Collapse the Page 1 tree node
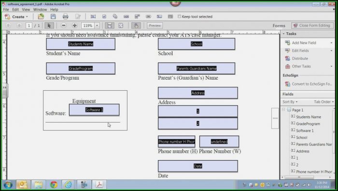The width and height of the screenshot is (338, 191). [x=284, y=109]
